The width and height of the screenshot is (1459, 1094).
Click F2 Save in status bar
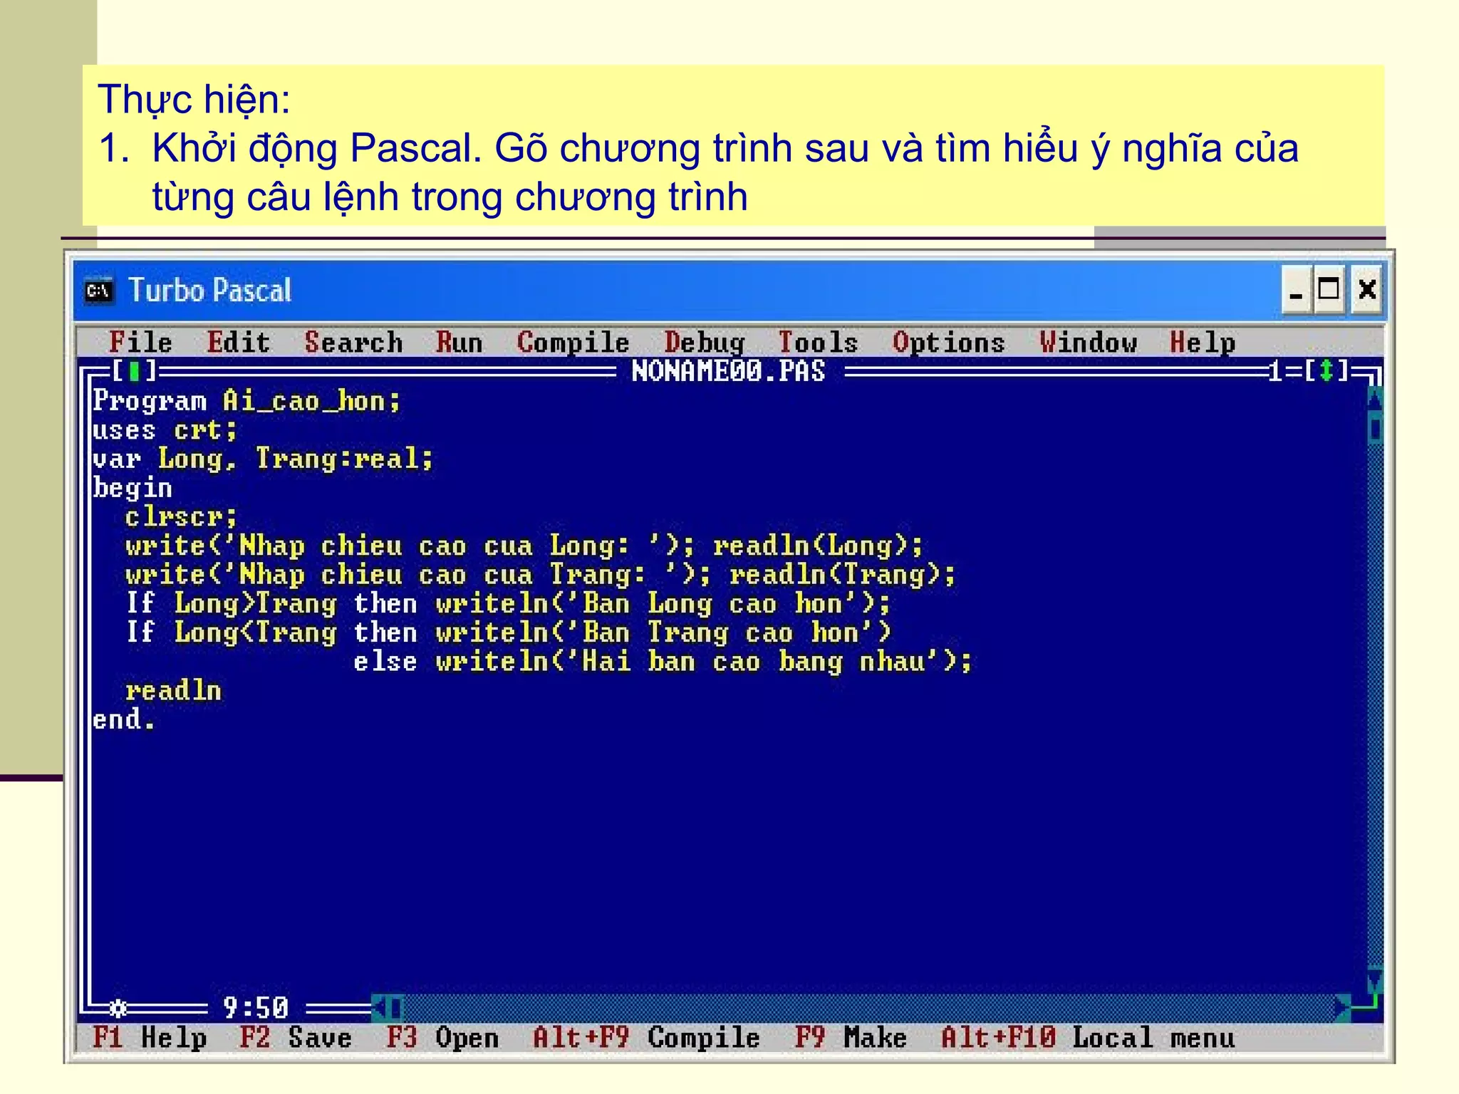296,1038
